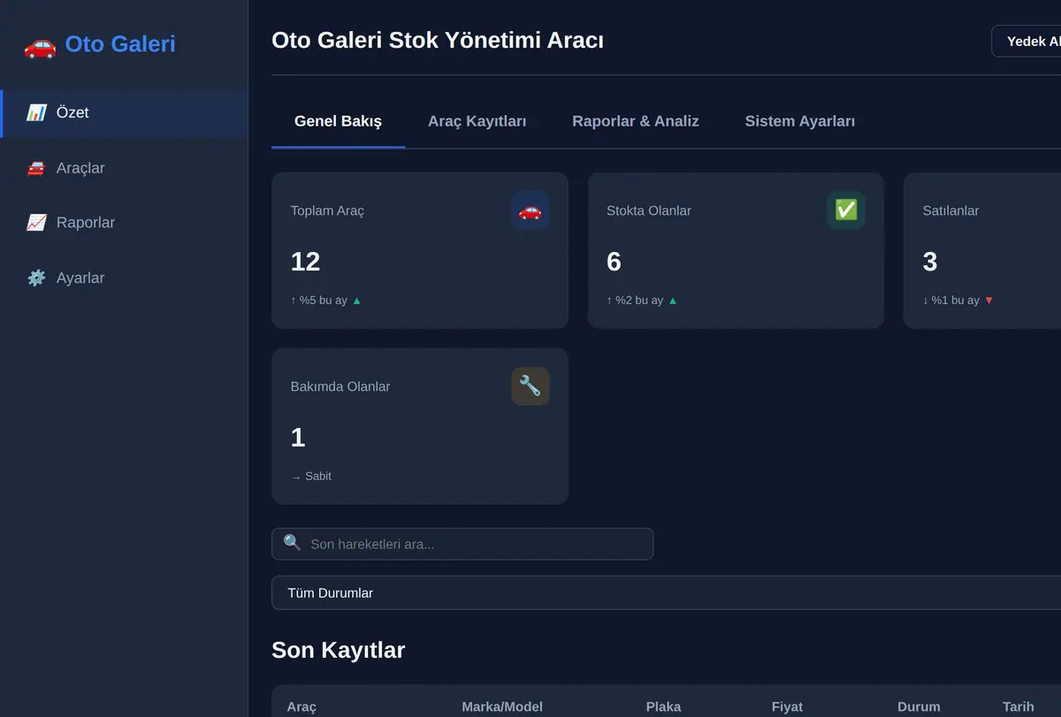This screenshot has height=717, width=1061.
Task: Click the Oto Galeri Stok Yönetimi Aracı title
Action: tap(438, 40)
